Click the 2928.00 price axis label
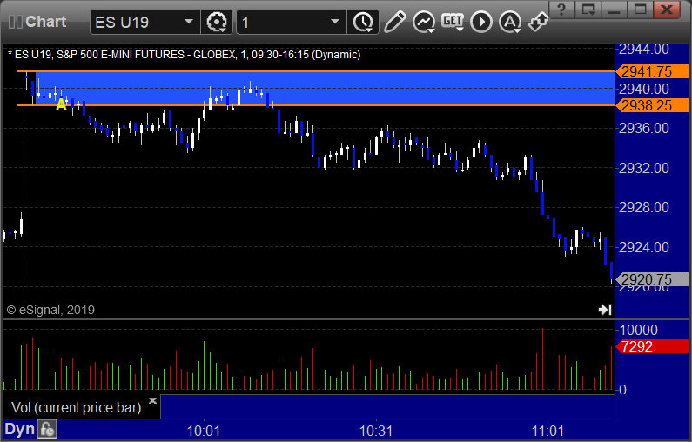Viewport: 692px width, 442px height. point(644,207)
